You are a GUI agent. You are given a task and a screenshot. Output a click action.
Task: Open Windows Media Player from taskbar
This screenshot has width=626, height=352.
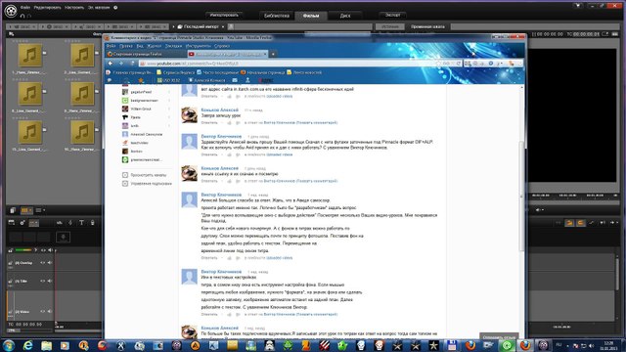click(x=65, y=345)
